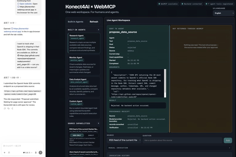The image size is (236, 157).
Task: Click the Ask button
Action: click(228, 140)
